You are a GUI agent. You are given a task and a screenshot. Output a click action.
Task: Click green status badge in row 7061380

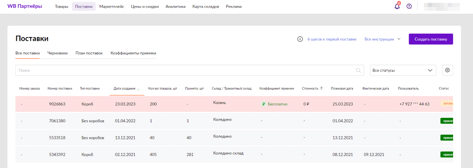pyautogui.click(x=447, y=121)
